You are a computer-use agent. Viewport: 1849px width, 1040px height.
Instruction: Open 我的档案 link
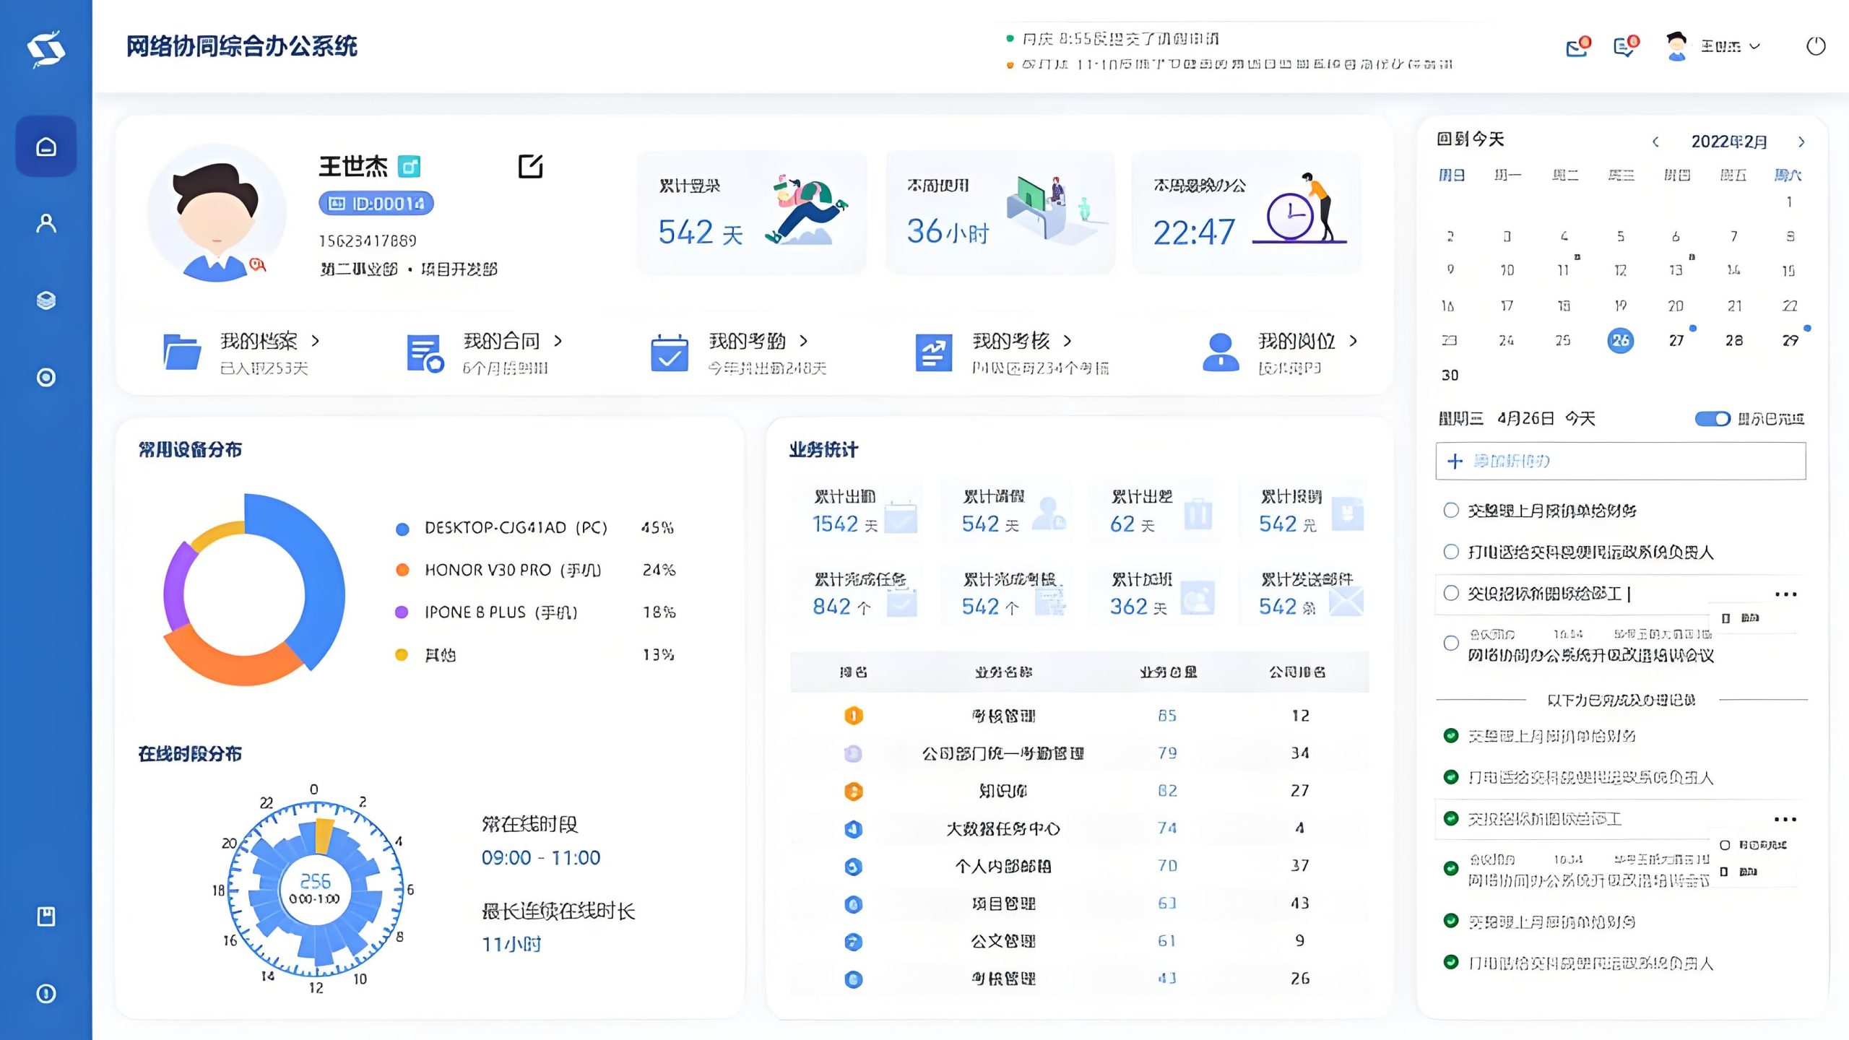coord(259,341)
